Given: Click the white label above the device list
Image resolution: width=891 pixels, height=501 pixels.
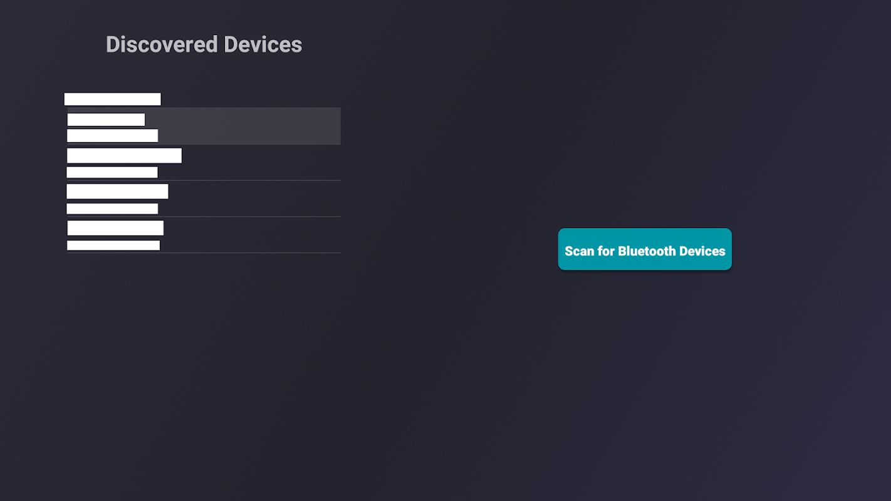Looking at the screenshot, I should 112,99.
